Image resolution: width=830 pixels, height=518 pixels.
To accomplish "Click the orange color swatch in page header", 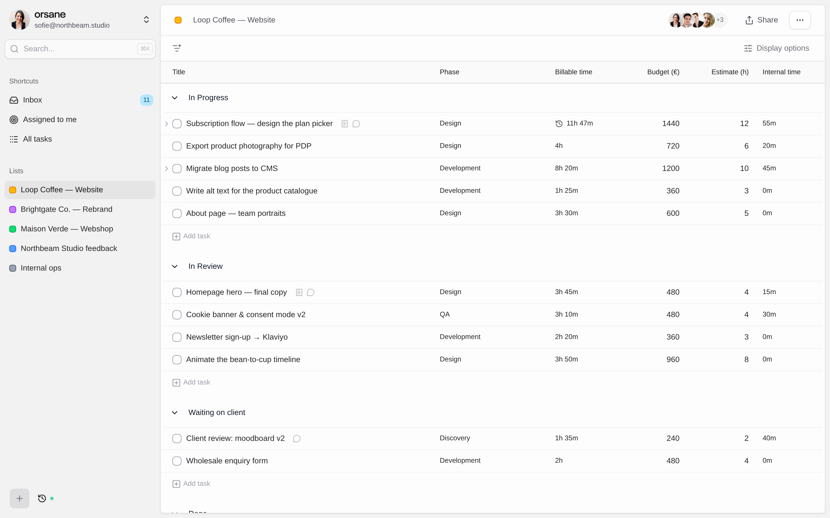I will [178, 20].
